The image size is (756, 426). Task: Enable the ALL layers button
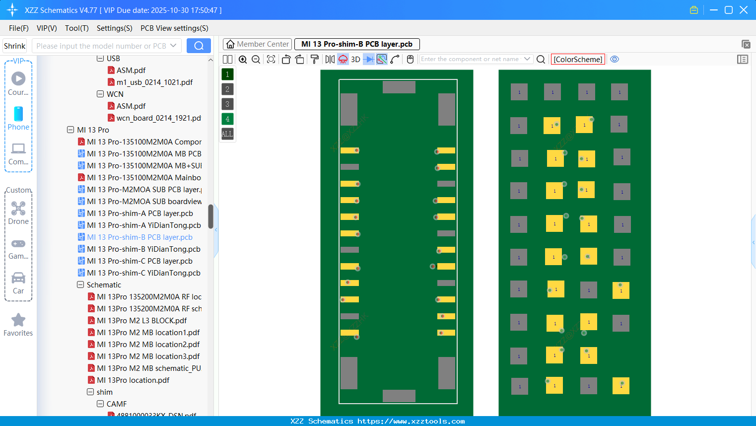pos(227,134)
